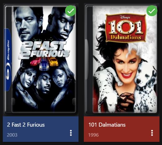Click the red car on the poster

[36, 62]
